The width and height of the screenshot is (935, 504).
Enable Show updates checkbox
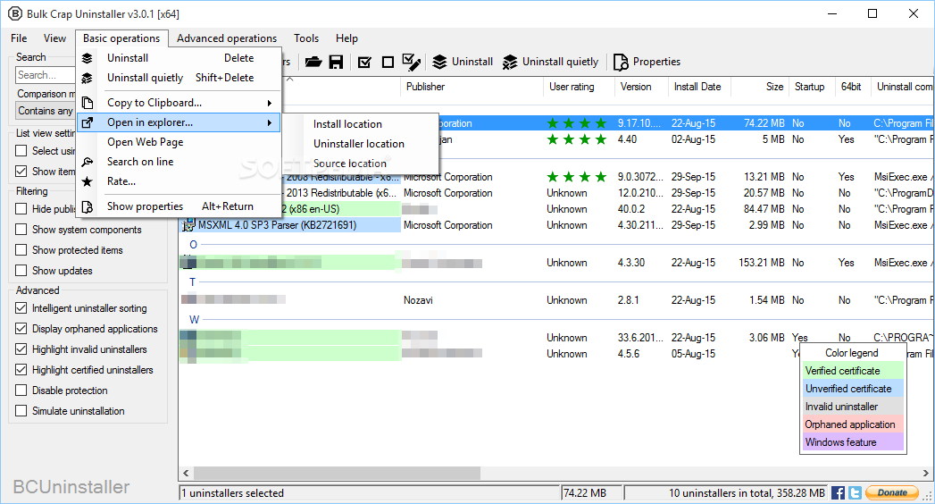[21, 271]
